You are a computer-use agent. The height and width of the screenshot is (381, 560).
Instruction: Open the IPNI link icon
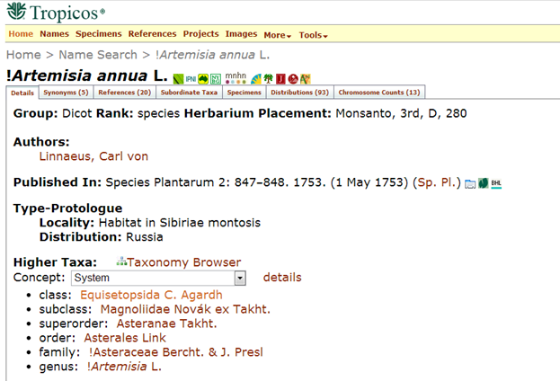[191, 79]
